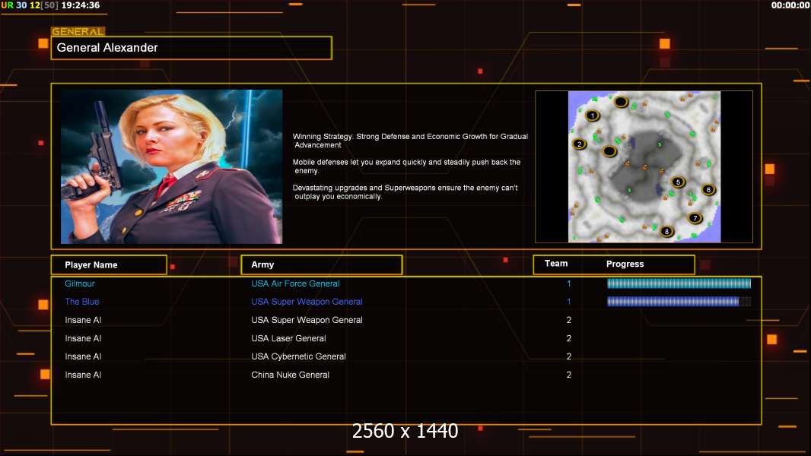Click team number in China Nuke General row

[x=569, y=375]
